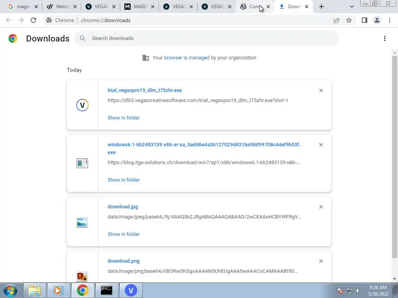Open the Windows Start menu
Viewport: 398px width, 298px height.
(10, 290)
